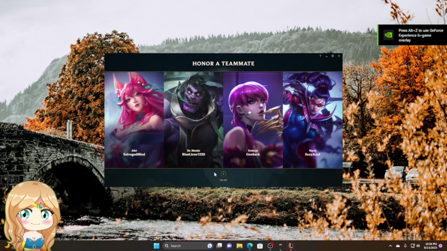Image resolution: width=447 pixels, height=251 pixels.
Task: Open File Explorer from taskbar
Action: (240, 246)
